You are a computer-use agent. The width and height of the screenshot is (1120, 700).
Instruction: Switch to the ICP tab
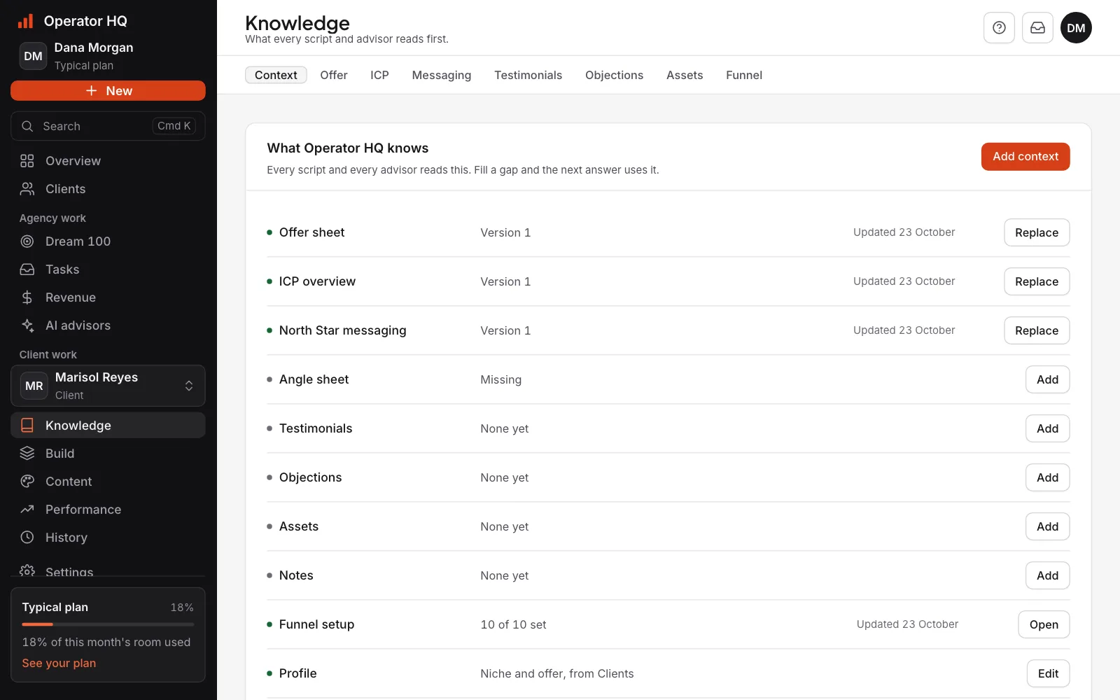[x=379, y=75]
